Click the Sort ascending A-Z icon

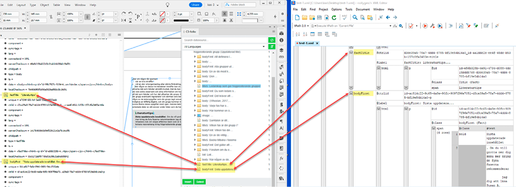coord(298,34)
